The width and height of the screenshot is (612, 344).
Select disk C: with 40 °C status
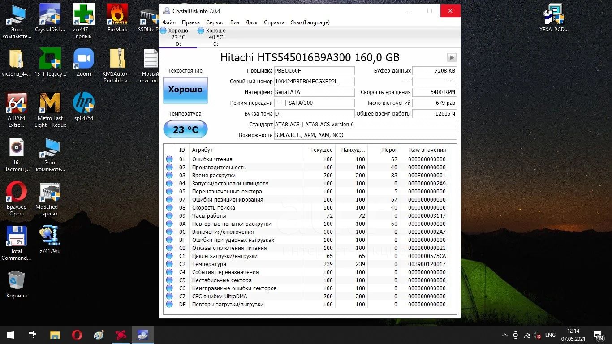point(211,37)
